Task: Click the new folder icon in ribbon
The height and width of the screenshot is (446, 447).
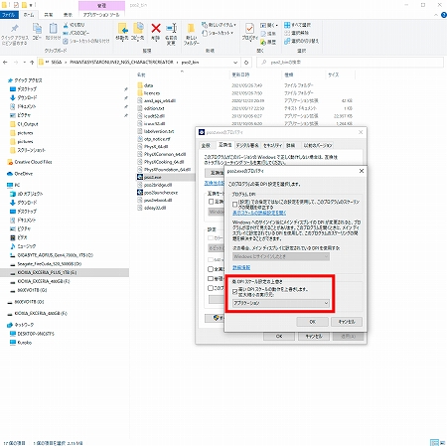Action: click(x=191, y=29)
